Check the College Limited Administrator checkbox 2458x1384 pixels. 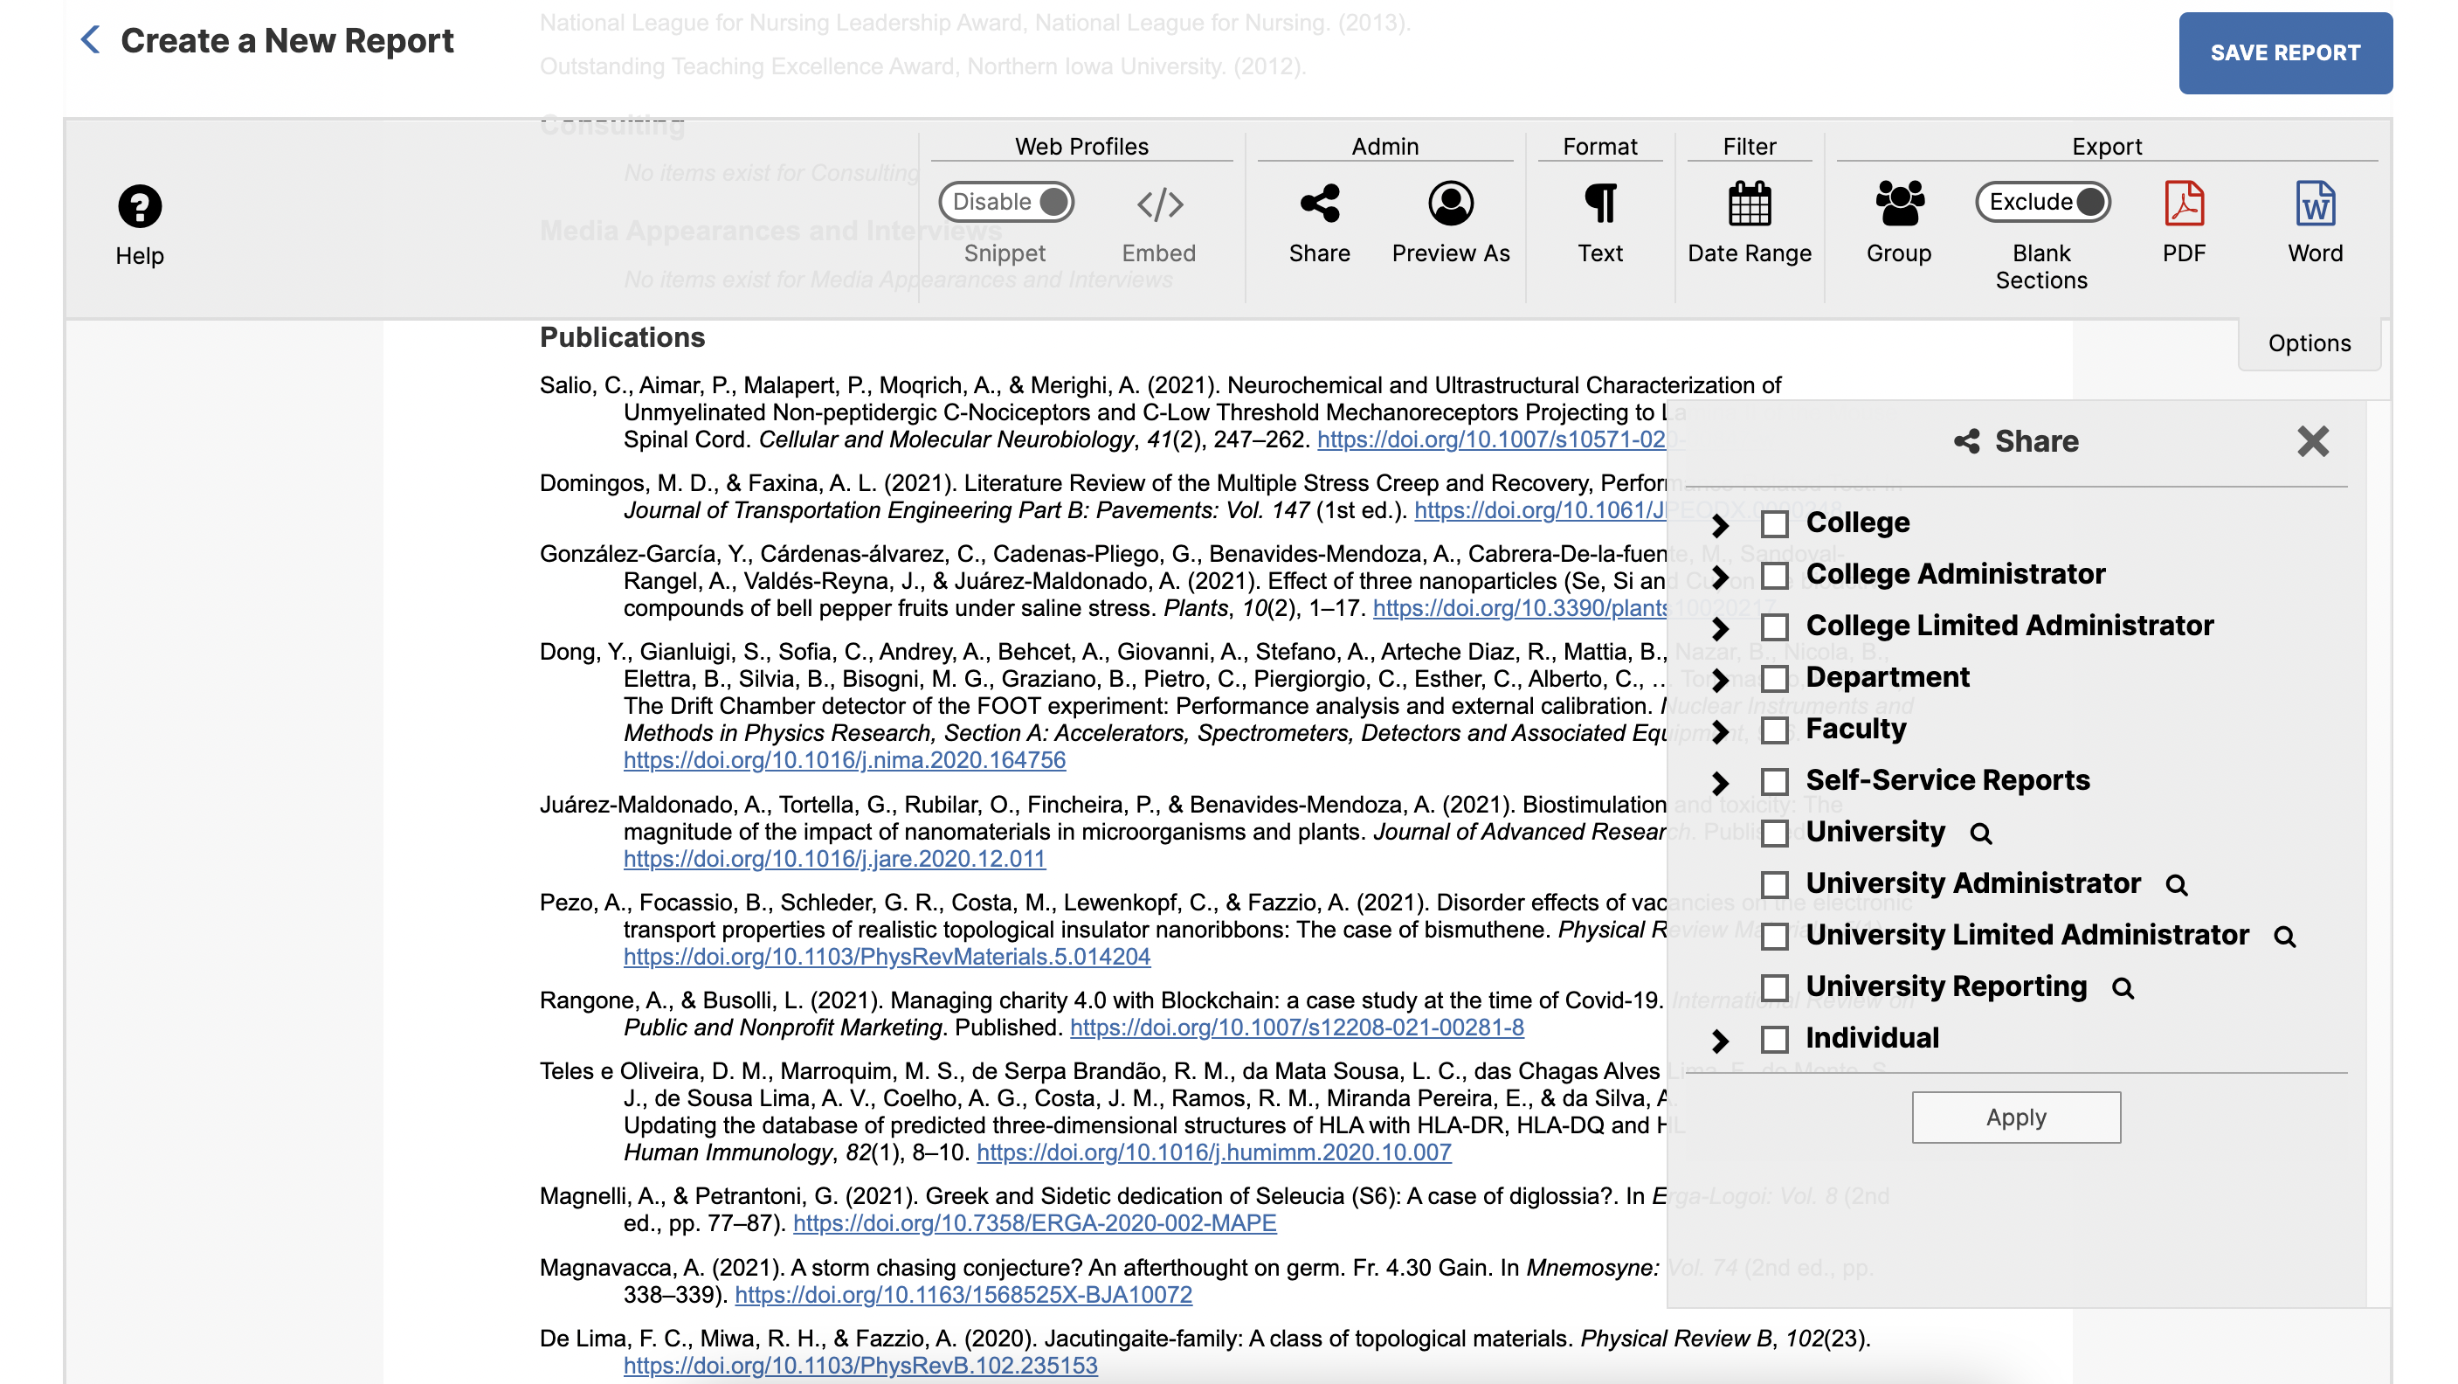(1775, 627)
